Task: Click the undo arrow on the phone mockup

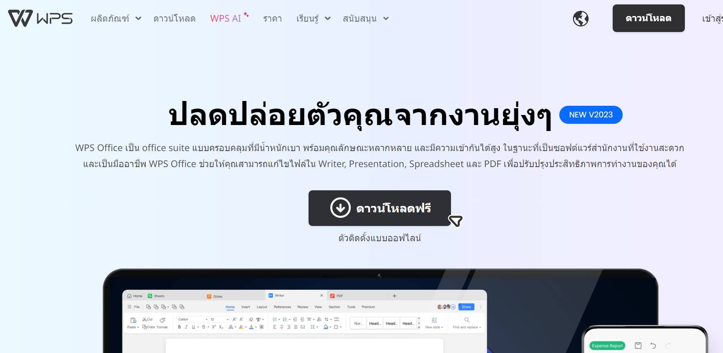Action: [653, 345]
